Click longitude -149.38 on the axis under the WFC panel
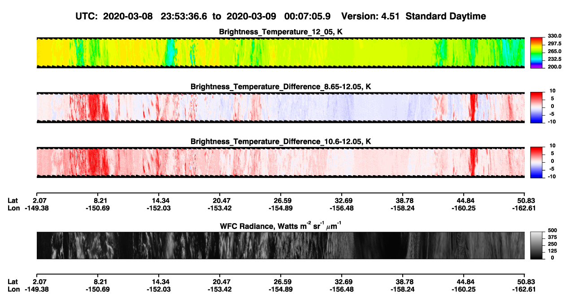 pos(37,290)
